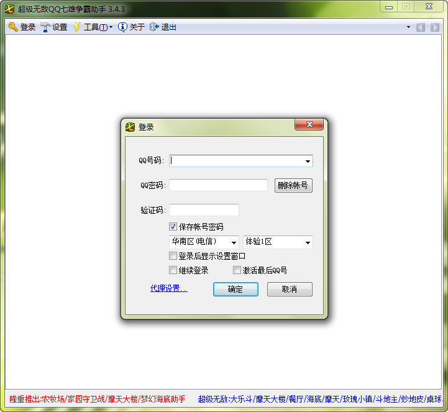Minimize the main application window
This screenshot has width=448, height=412.
click(389, 7)
